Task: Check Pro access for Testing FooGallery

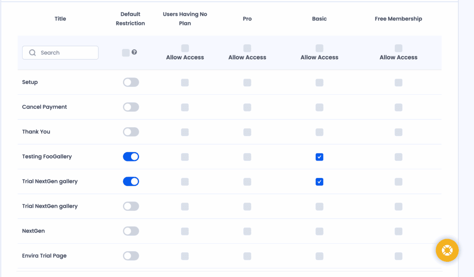Action: point(247,157)
